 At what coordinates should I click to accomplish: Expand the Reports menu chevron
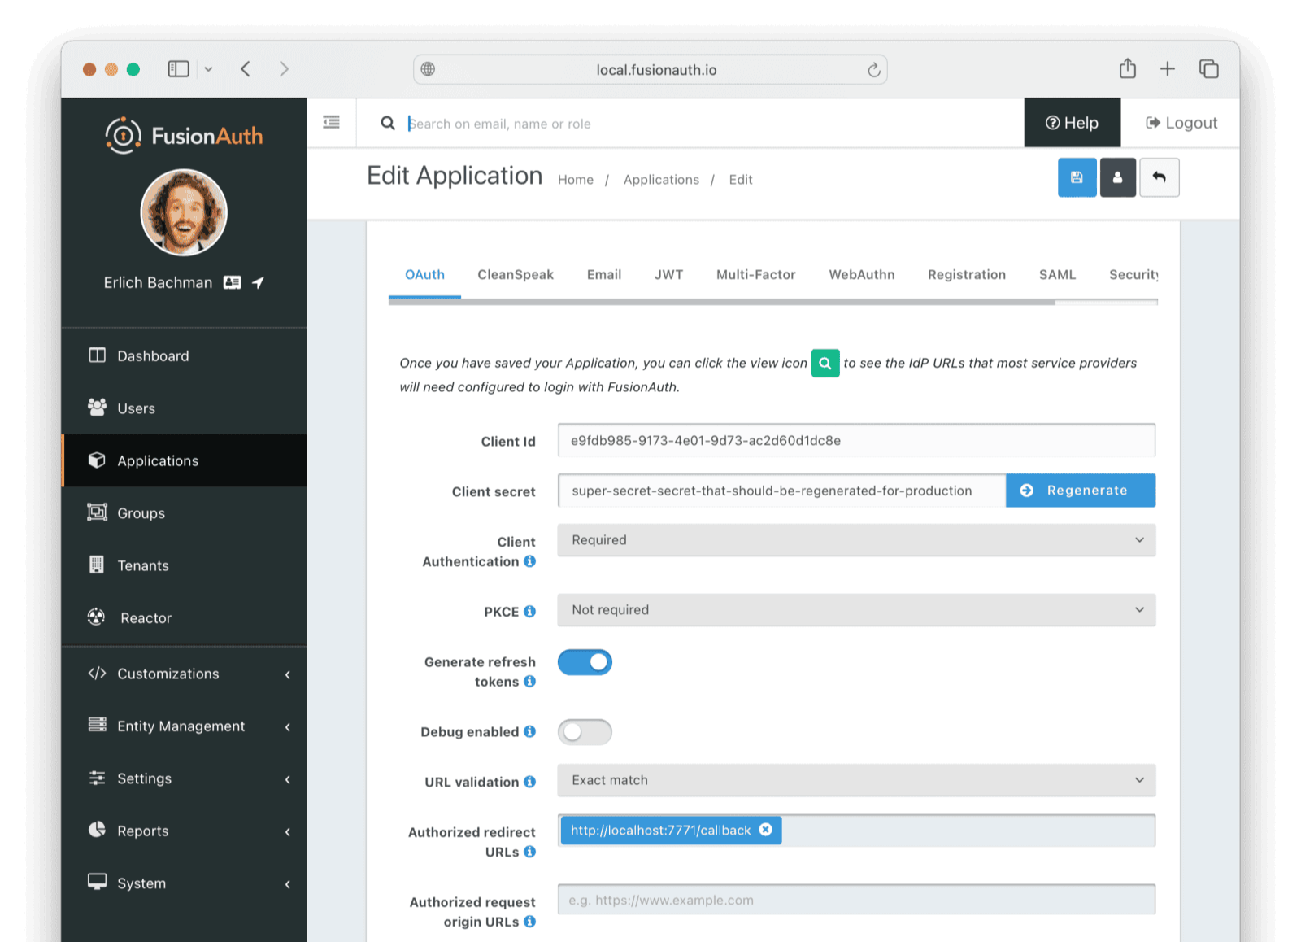point(288,831)
